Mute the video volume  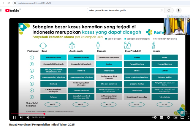(x=28, y=117)
